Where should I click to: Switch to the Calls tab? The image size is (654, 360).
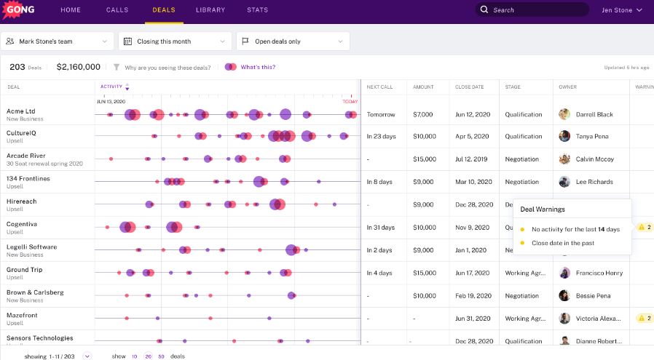[x=117, y=10]
